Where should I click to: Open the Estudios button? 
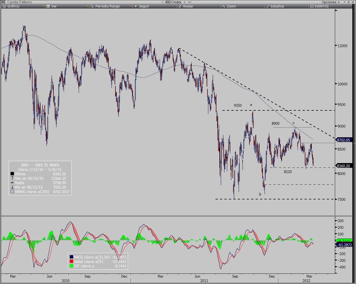[x=277, y=6]
